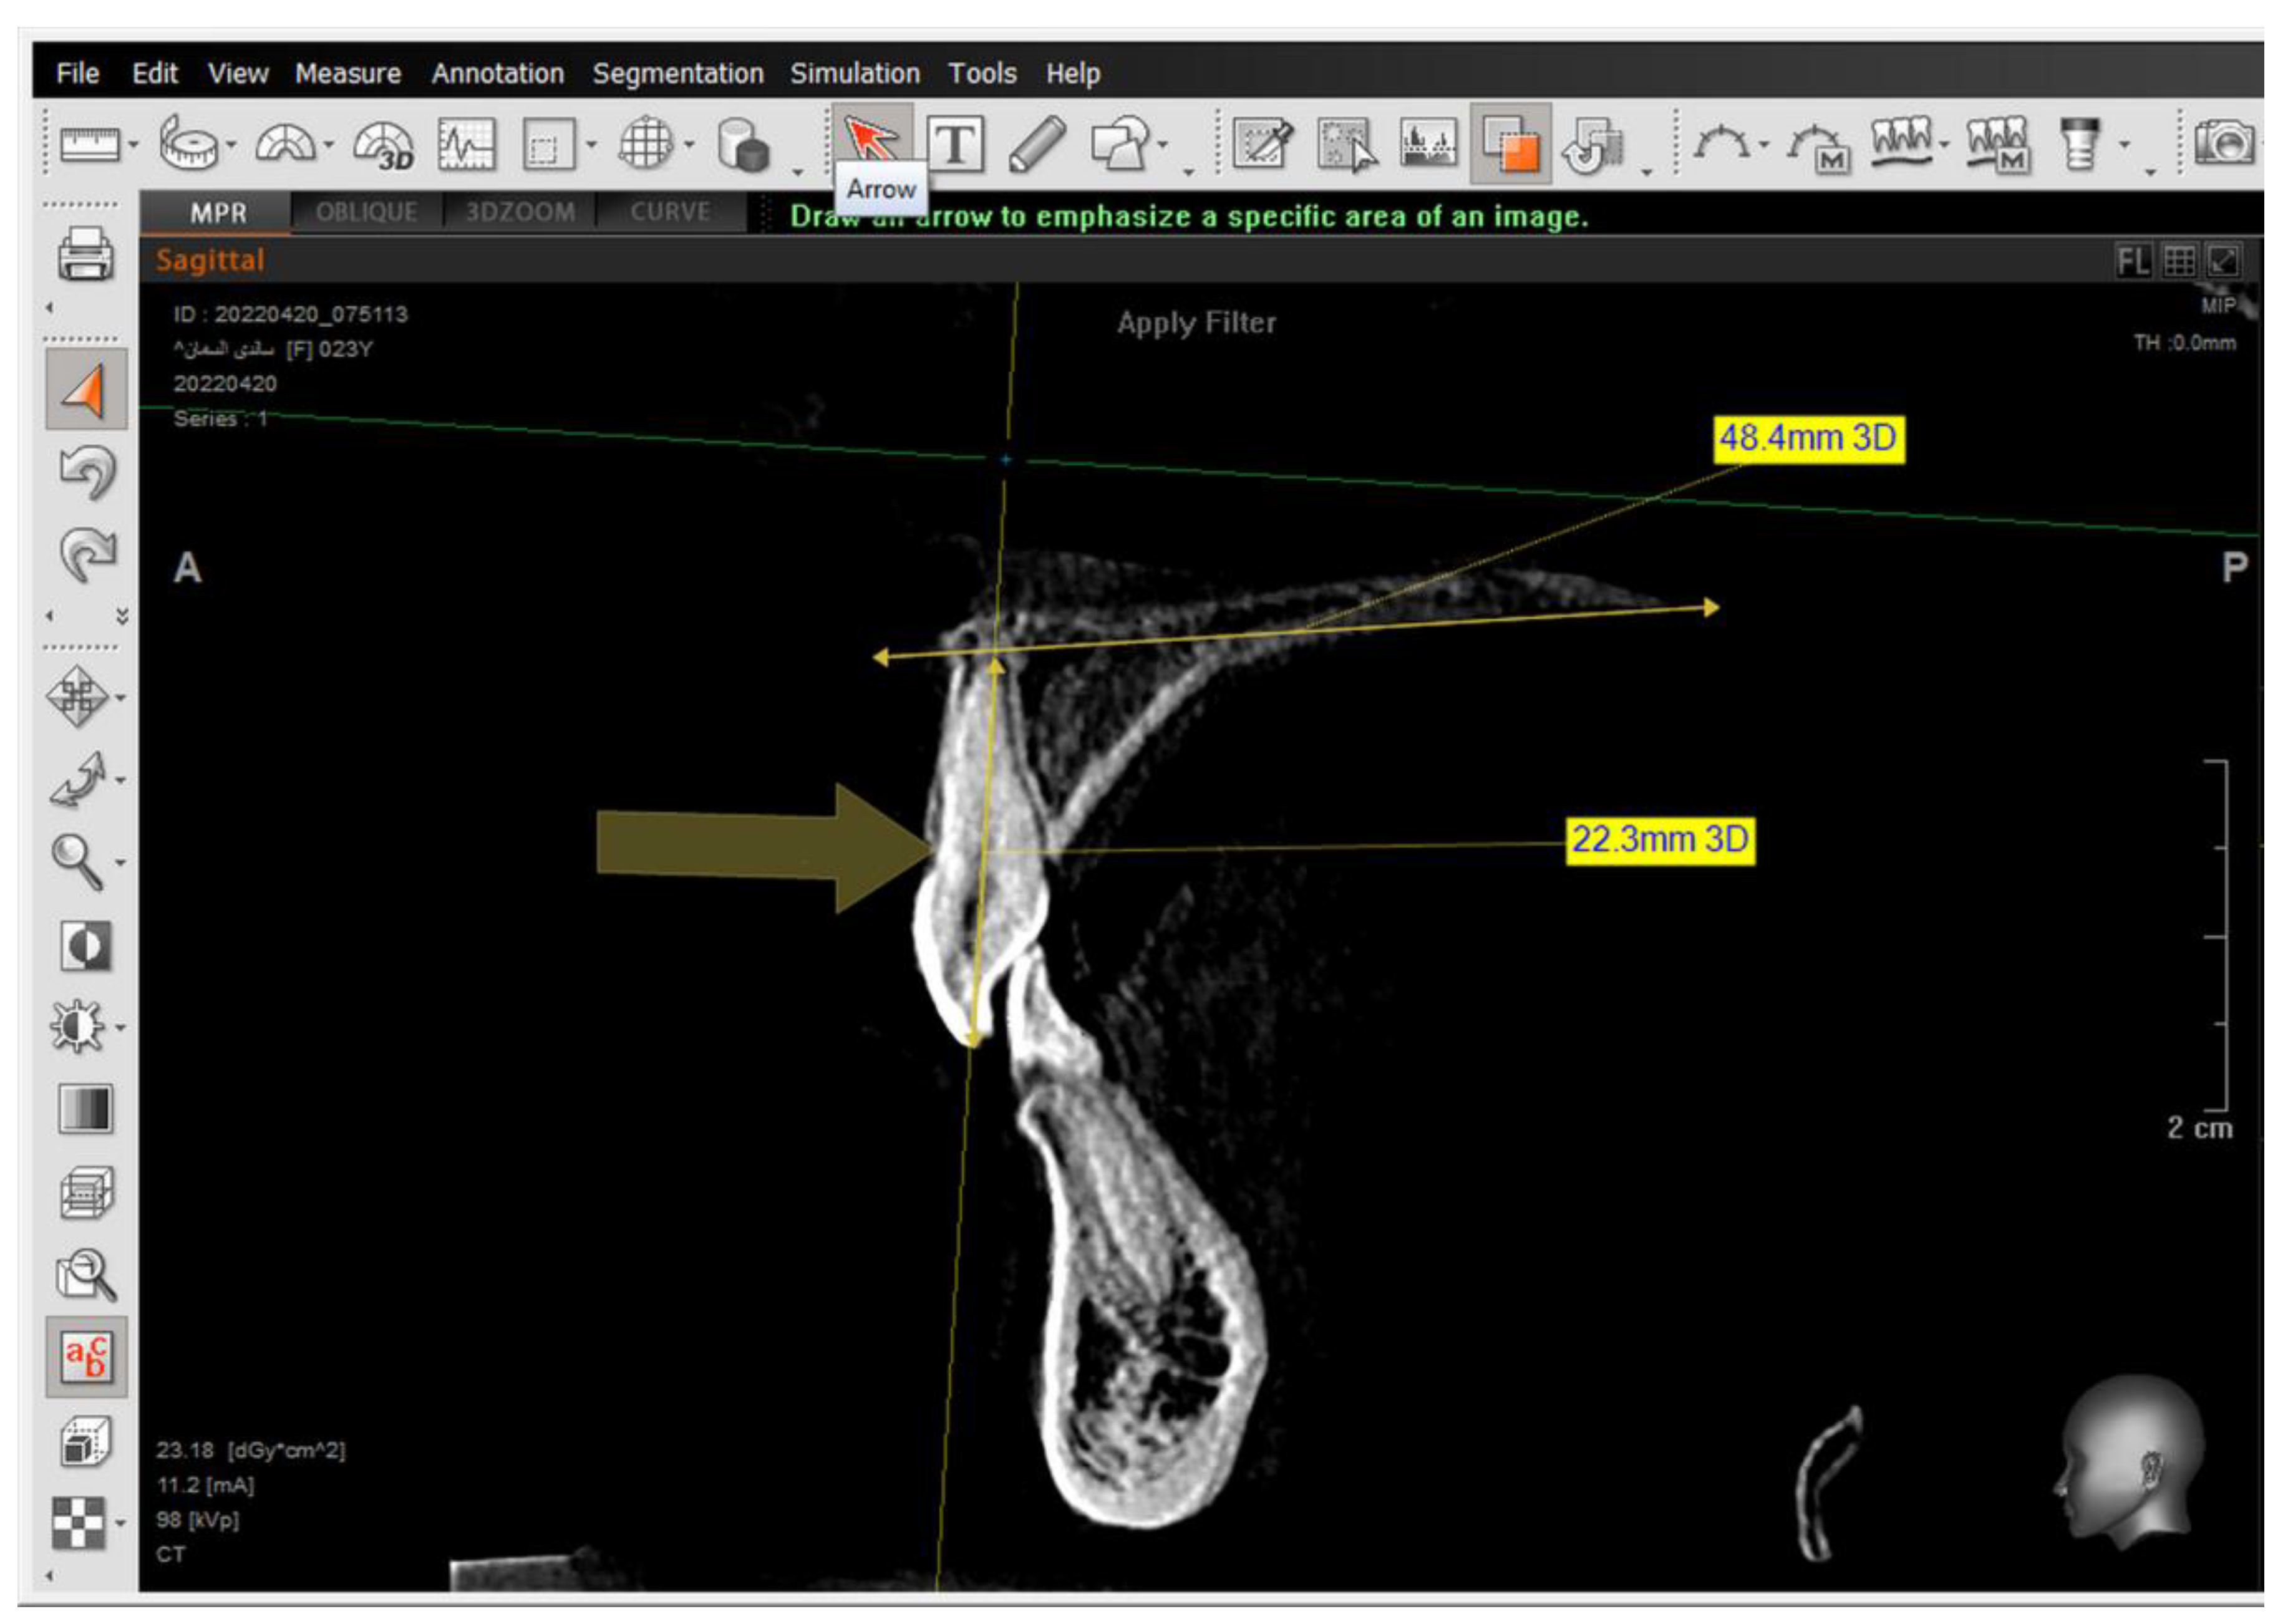Expand the ruler tool dropdown arrow
The height and width of the screenshot is (1624, 2293).
pyautogui.click(x=134, y=146)
